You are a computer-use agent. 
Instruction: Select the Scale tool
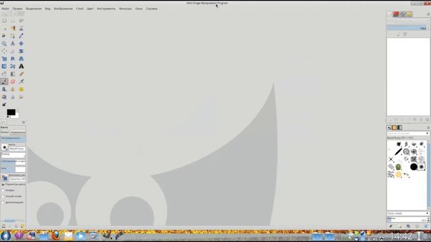(x=5, y=58)
